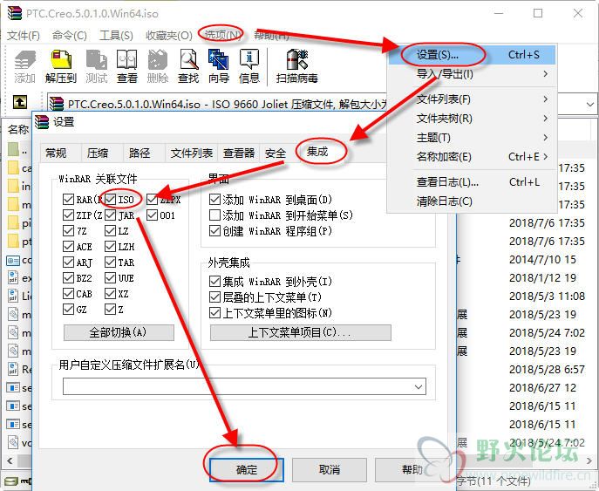Toggle 创建 WinRAR 程序组(P) checkbox
The width and height of the screenshot is (599, 491).
pyautogui.click(x=214, y=231)
